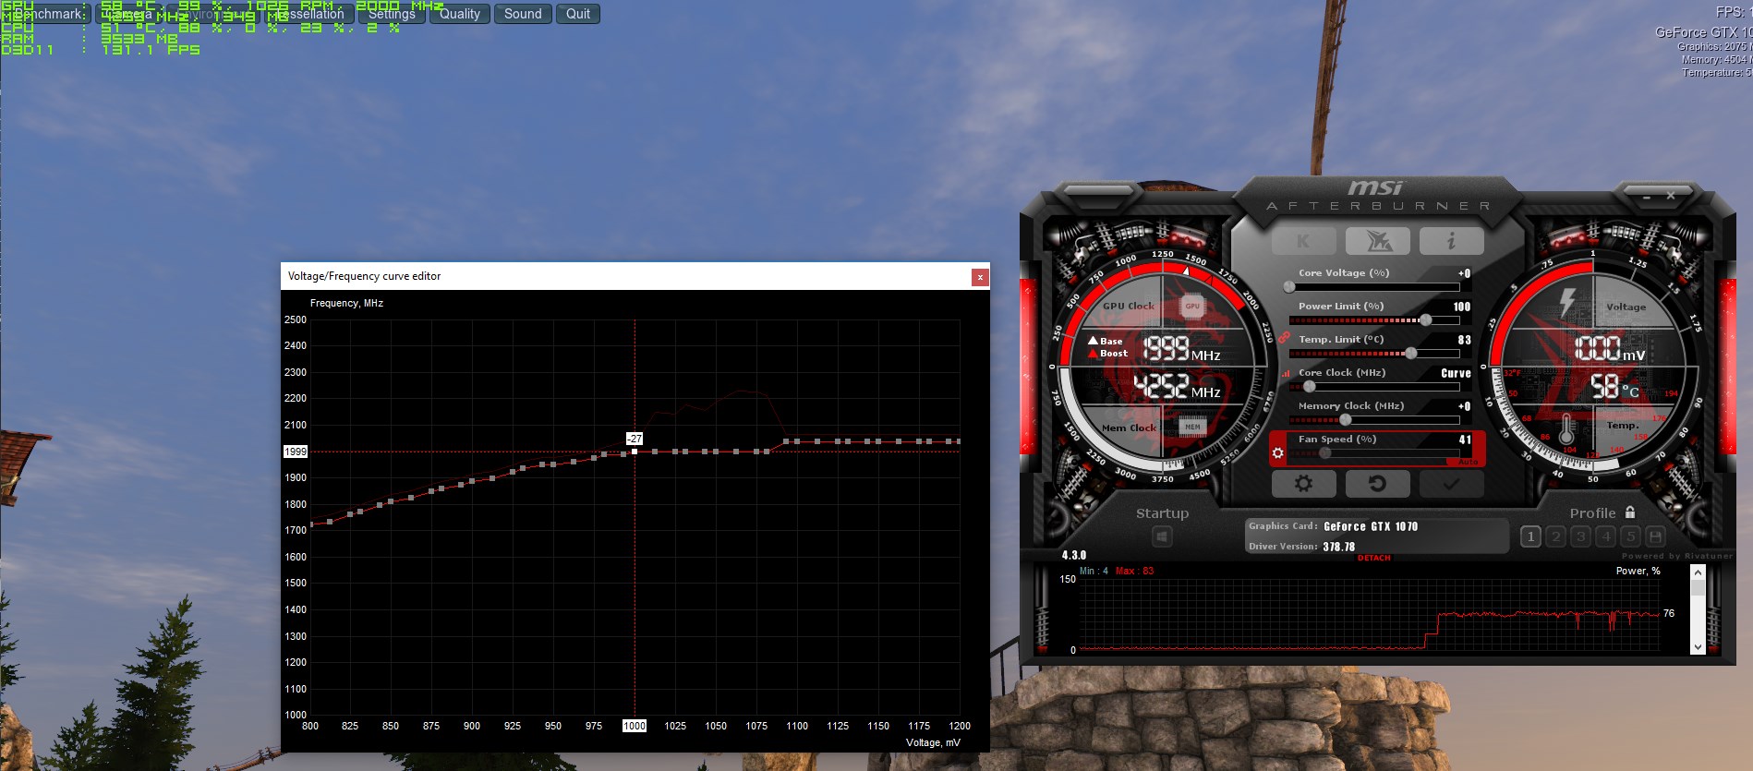Open OC Scanner via dragon icon
This screenshot has height=771, width=1753.
coord(1377,241)
